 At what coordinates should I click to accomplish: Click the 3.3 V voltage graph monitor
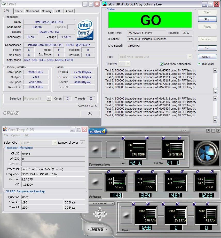146,182
